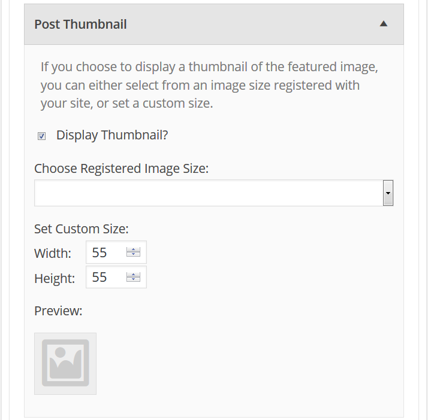The width and height of the screenshot is (428, 420).
Task: Click the 'Display Thumbnail?' label text
Action: pyautogui.click(x=112, y=135)
